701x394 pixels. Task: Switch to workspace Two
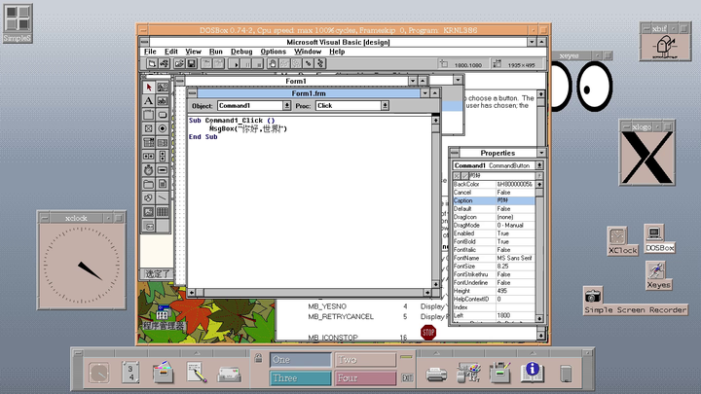tap(364, 359)
